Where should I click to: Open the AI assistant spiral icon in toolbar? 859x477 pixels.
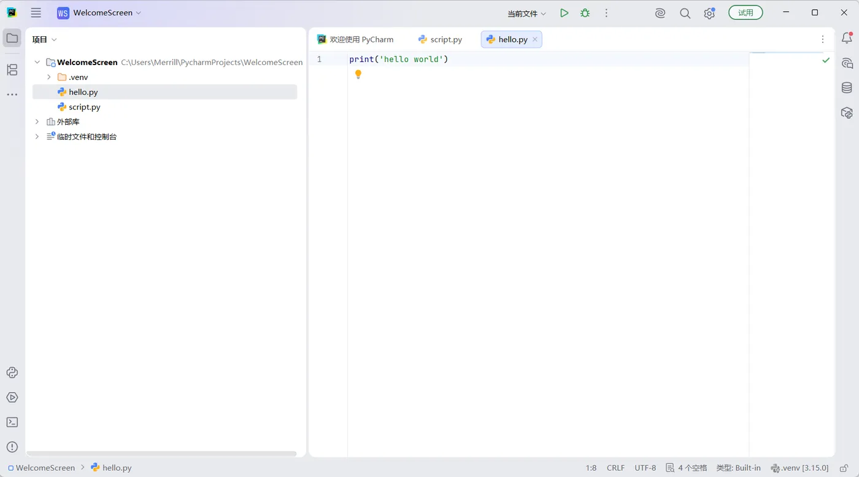pyautogui.click(x=660, y=13)
